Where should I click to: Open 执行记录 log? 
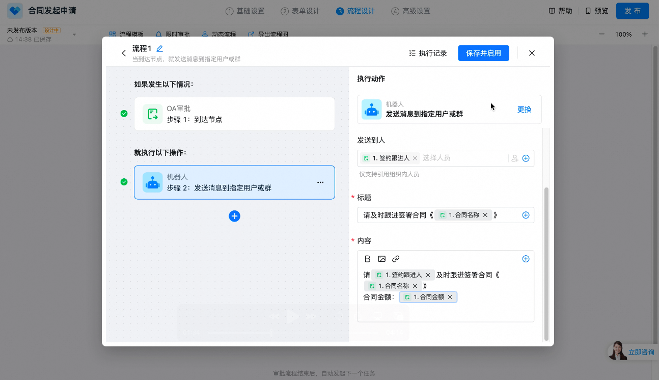pos(428,53)
